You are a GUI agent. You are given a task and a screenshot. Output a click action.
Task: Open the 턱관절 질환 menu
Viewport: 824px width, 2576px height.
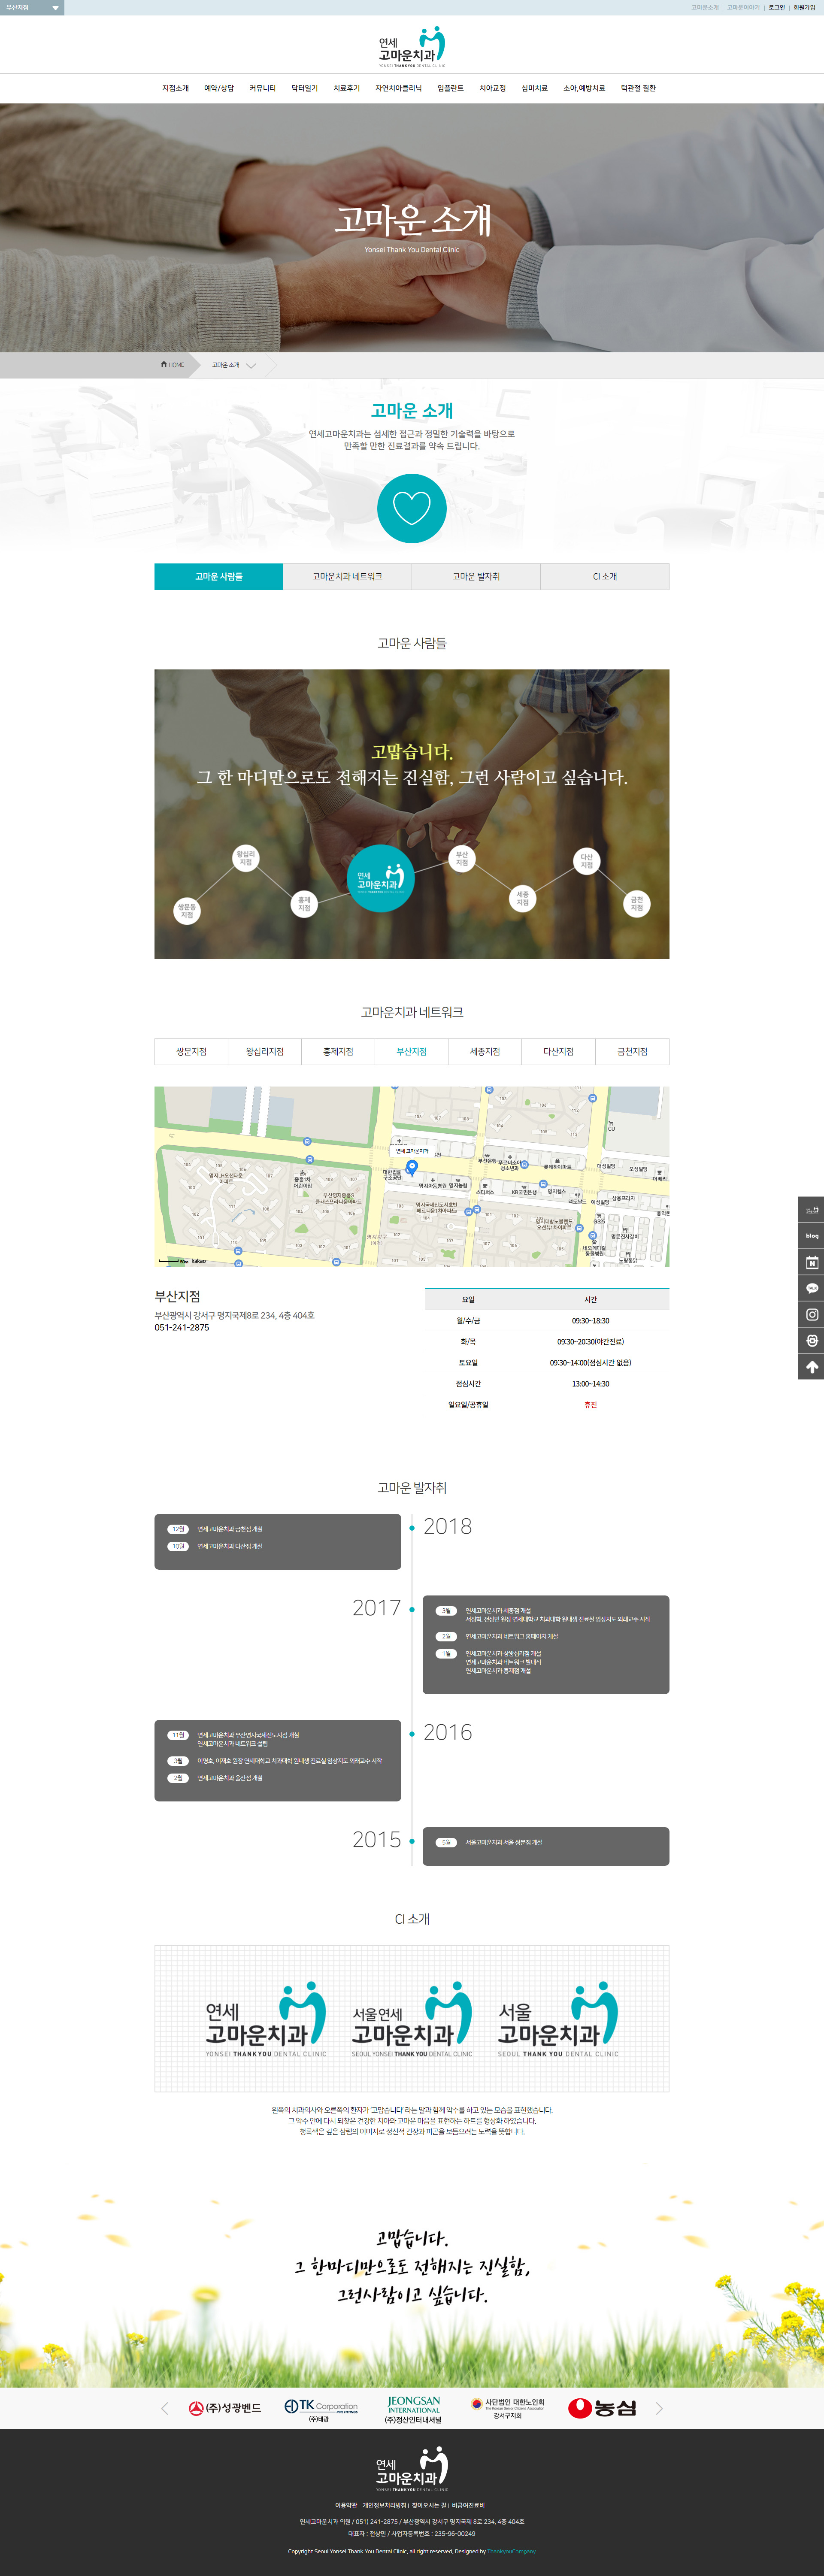tap(638, 88)
